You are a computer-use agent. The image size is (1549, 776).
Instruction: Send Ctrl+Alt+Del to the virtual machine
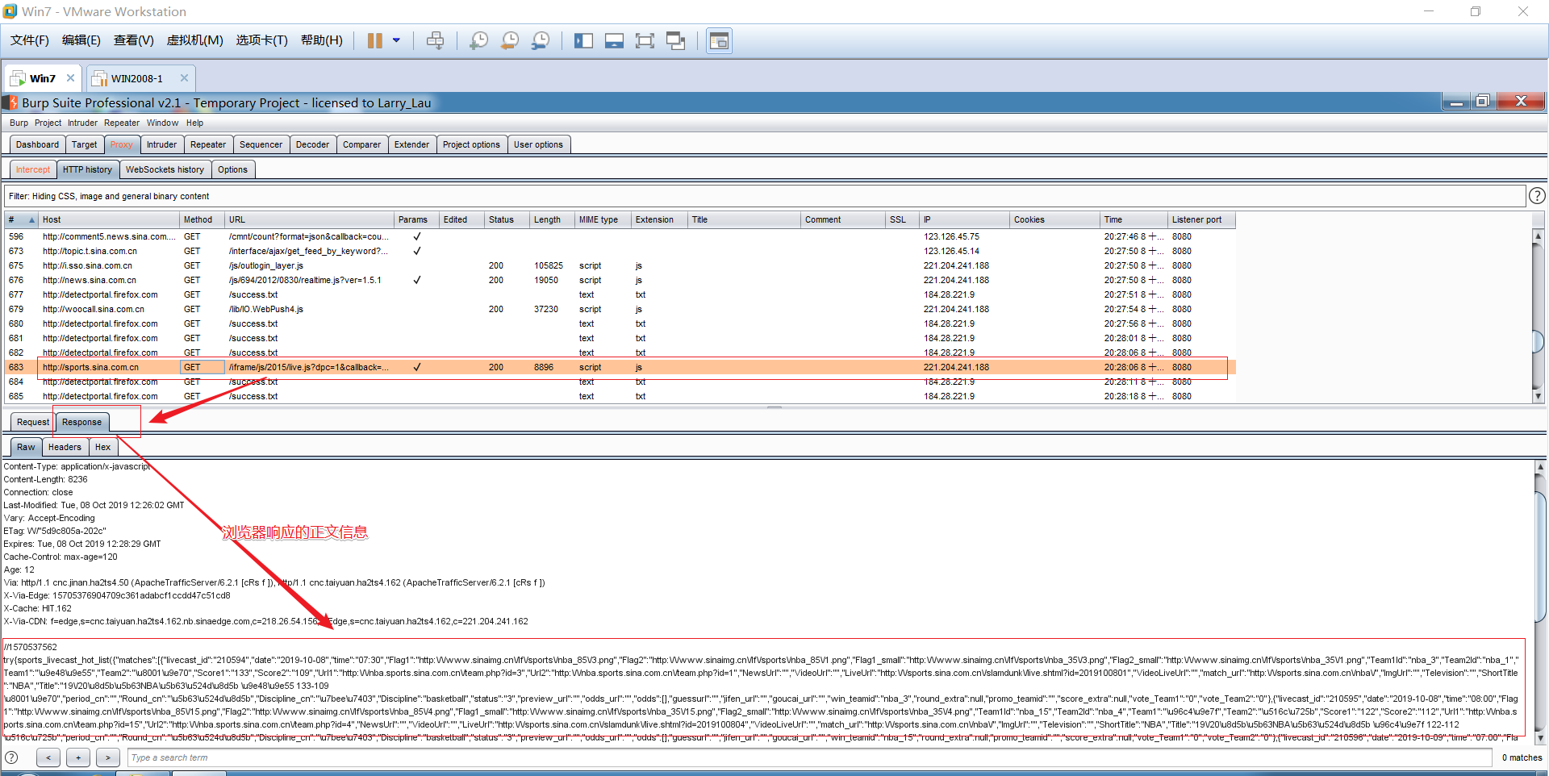coord(435,40)
